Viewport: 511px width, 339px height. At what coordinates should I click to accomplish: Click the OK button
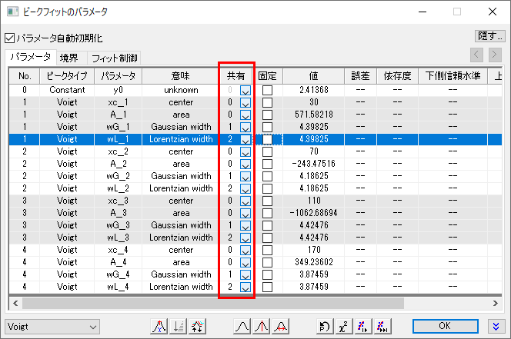point(445,326)
